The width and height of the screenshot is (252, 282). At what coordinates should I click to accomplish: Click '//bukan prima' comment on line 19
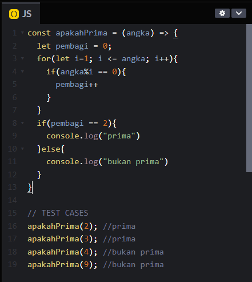click(x=133, y=265)
